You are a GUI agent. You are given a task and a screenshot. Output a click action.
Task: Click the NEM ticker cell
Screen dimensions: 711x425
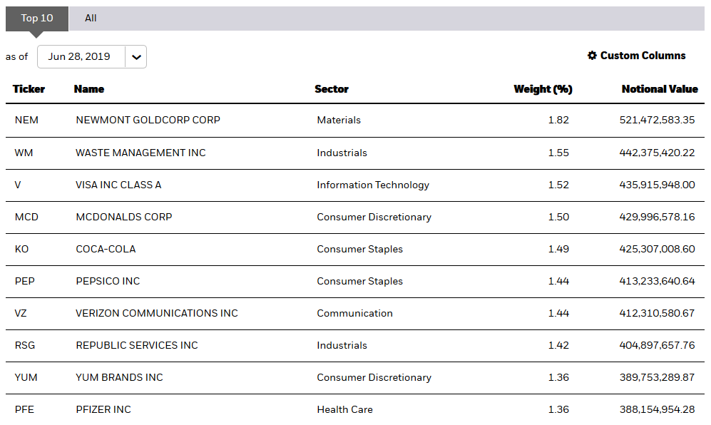tap(26, 120)
